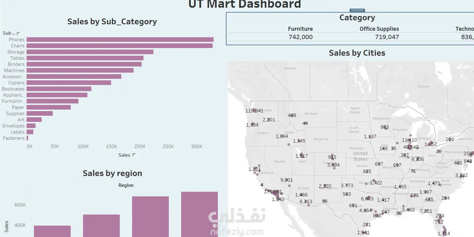Select the tallest region sales bar
The image size is (474, 237).
click(199, 214)
